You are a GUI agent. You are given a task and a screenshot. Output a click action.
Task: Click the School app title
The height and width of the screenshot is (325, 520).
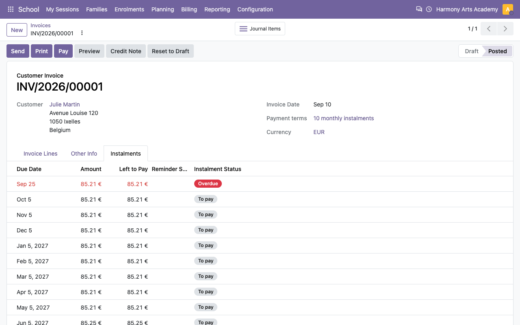[x=29, y=9]
